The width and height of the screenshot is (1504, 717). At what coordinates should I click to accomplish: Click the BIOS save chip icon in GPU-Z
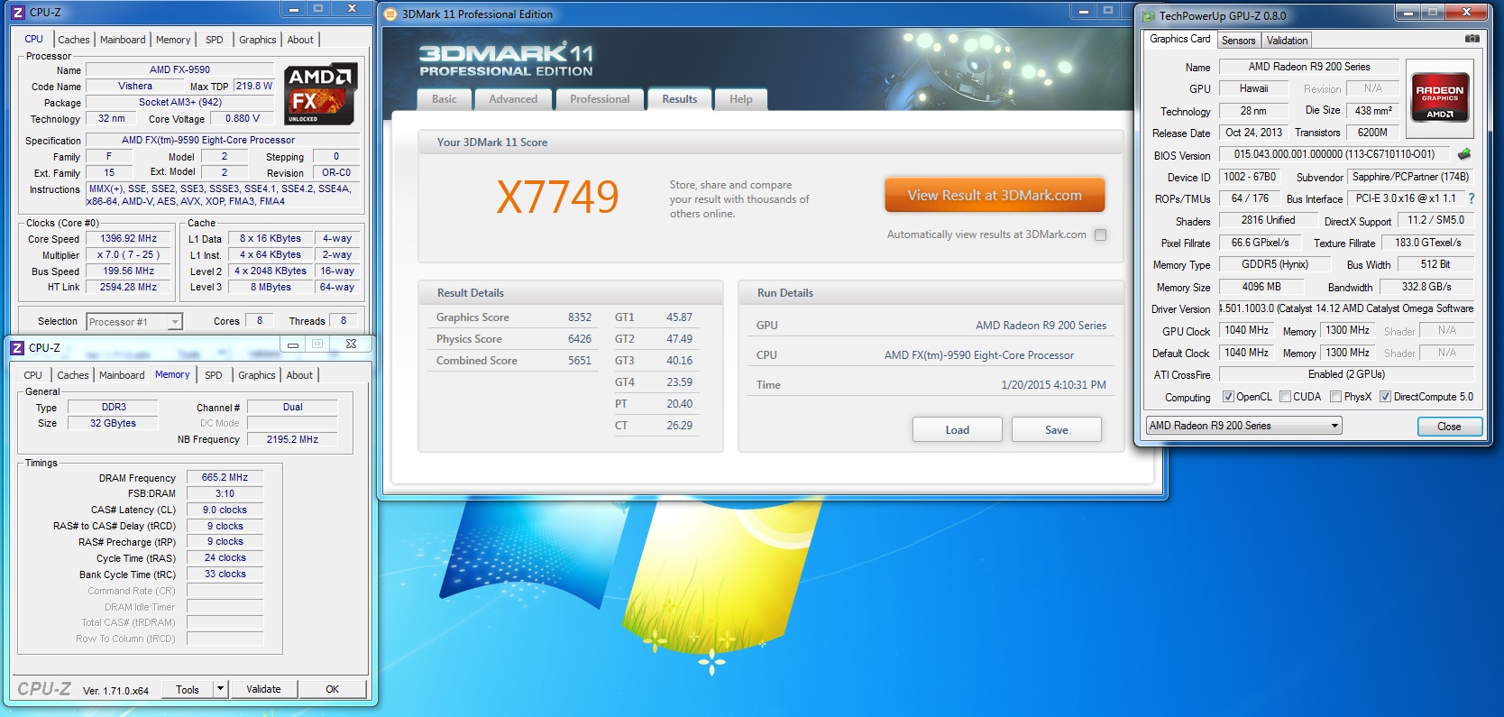point(1464,154)
